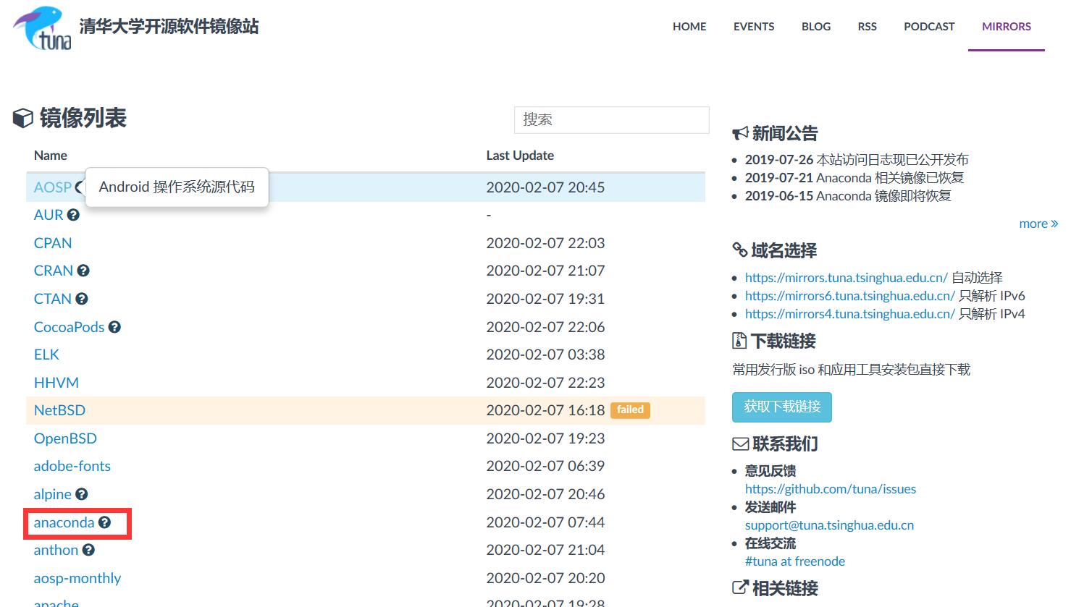Image resolution: width=1092 pixels, height=607 pixels.
Task: Open the NetBSD mirror link
Action: pos(59,410)
